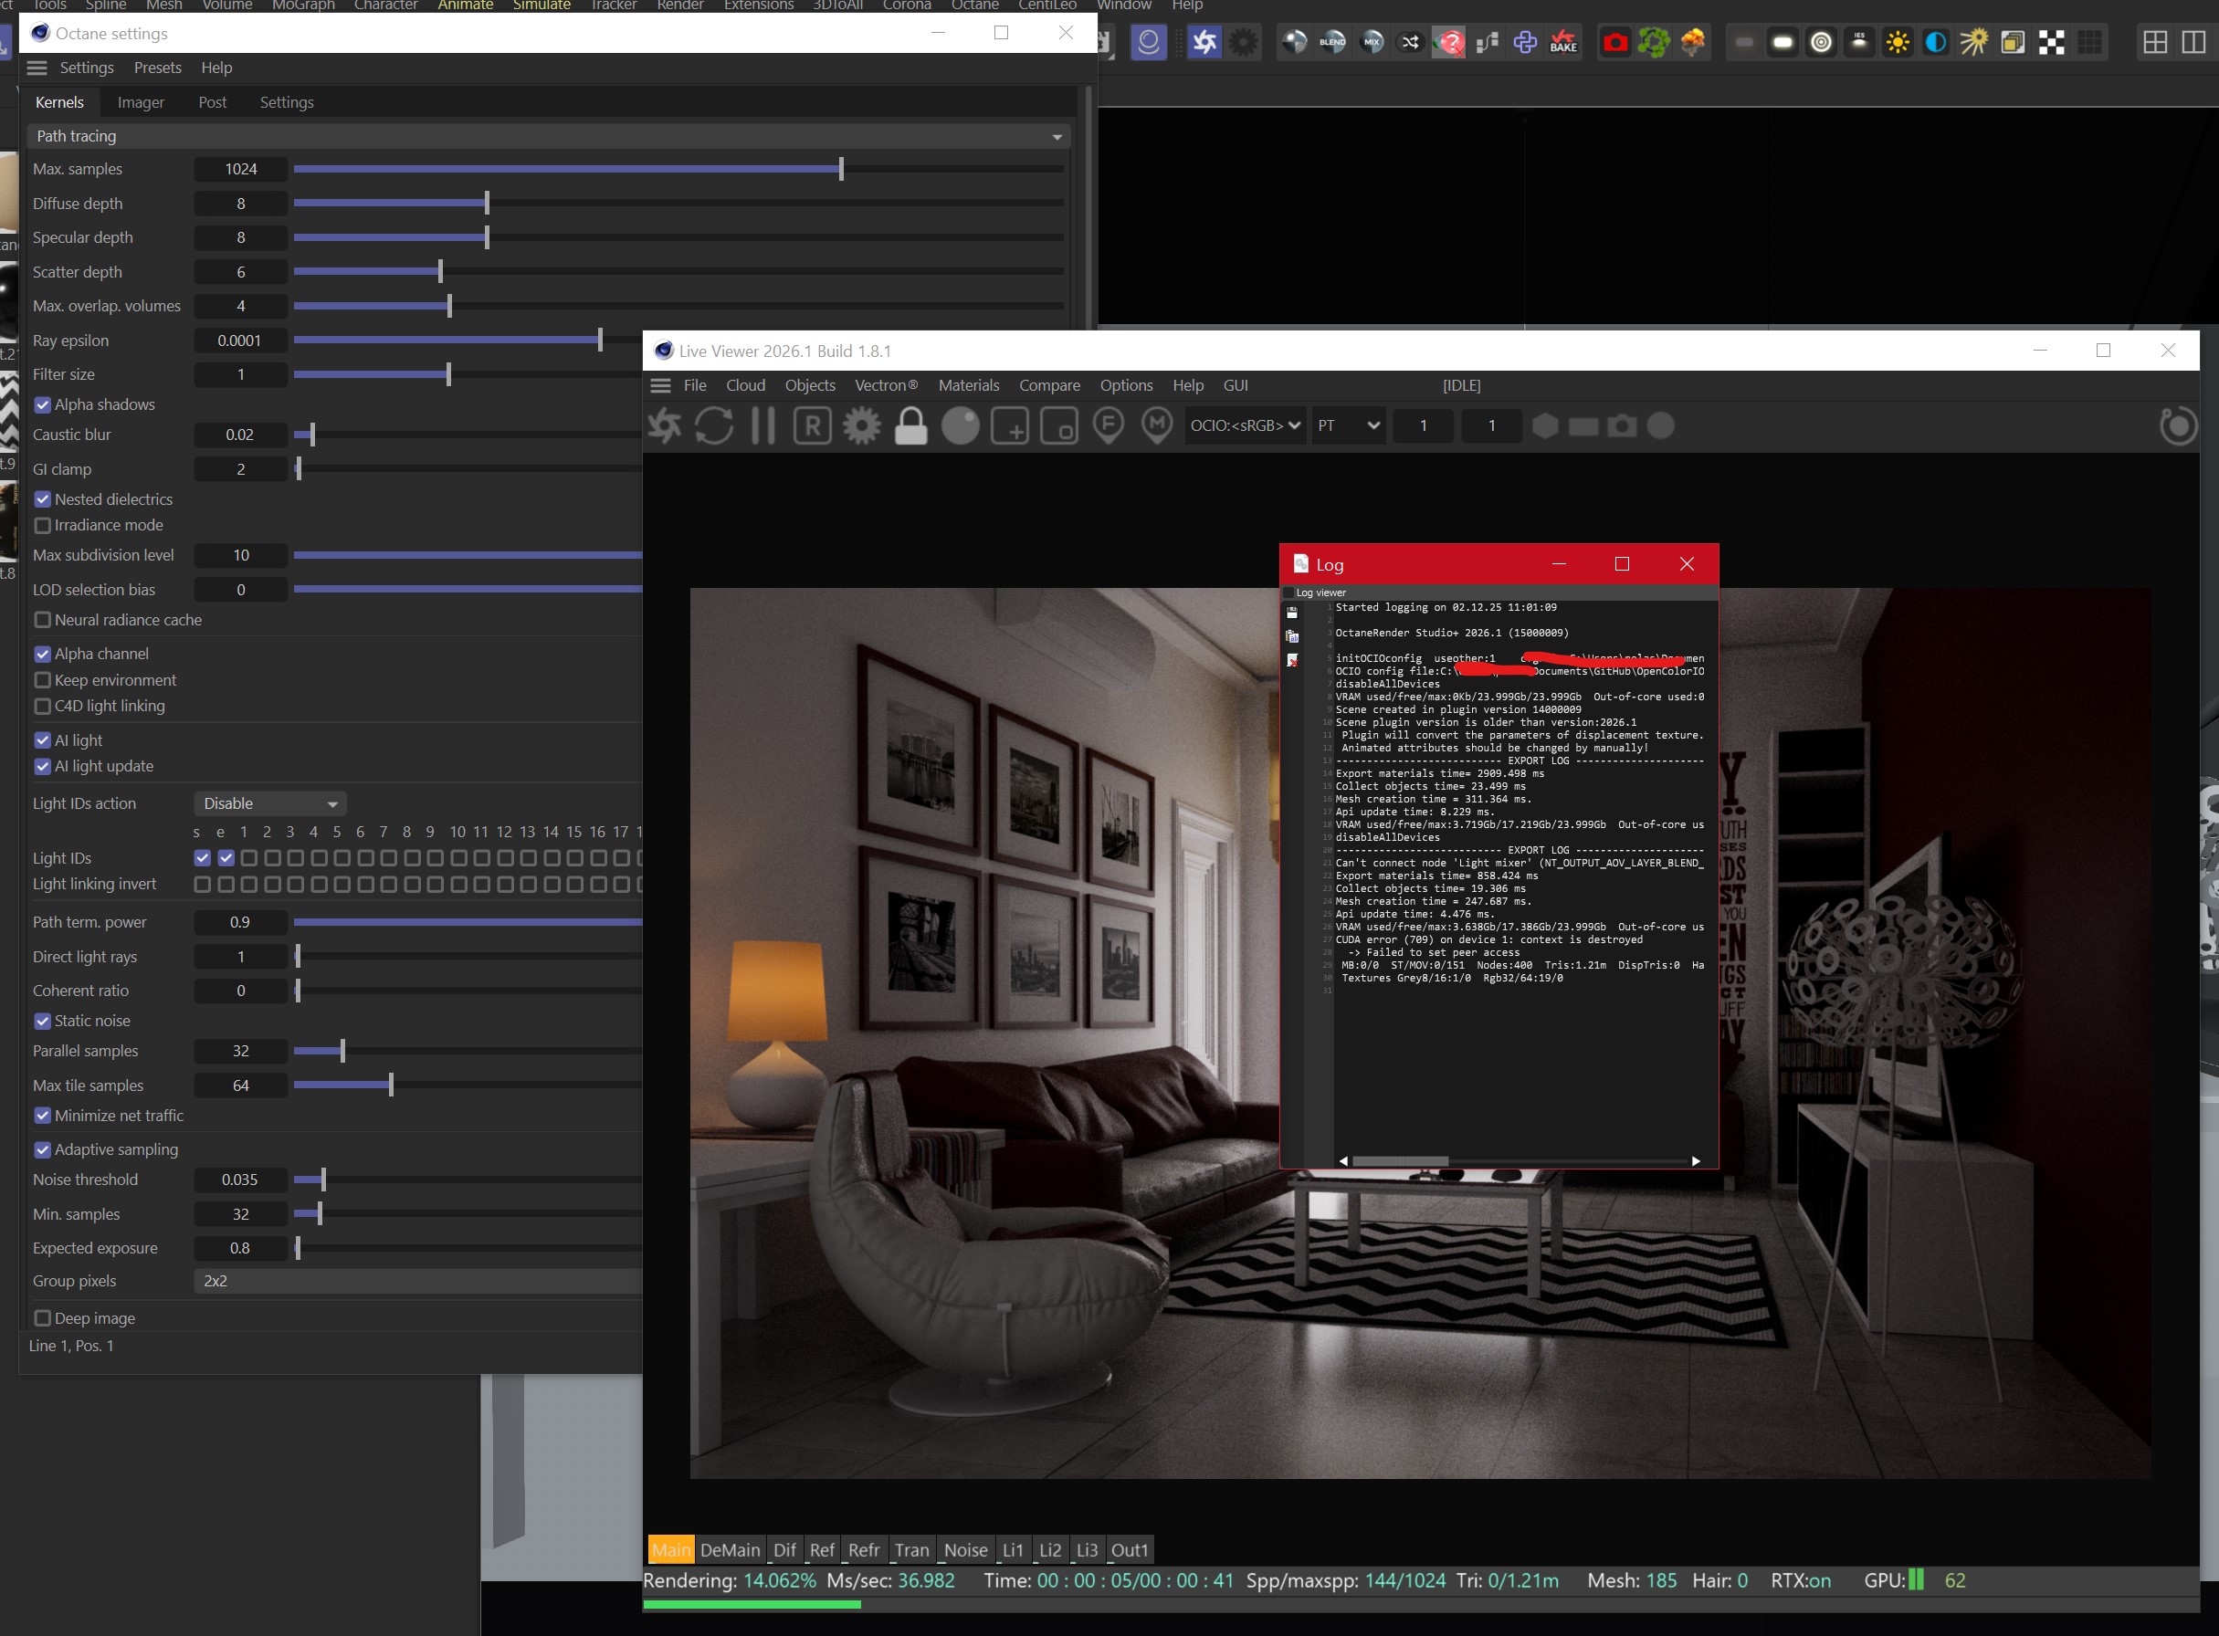2219x1636 pixels.
Task: Open the OCIO sRGB color space dropdown
Action: tap(1245, 425)
